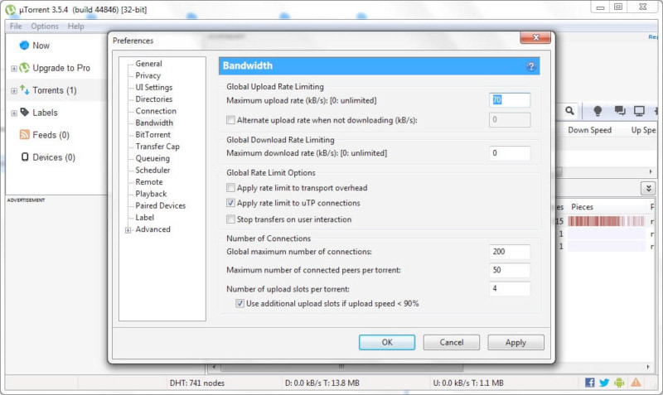Click the Down Speed column header
663x395 pixels.
(589, 130)
